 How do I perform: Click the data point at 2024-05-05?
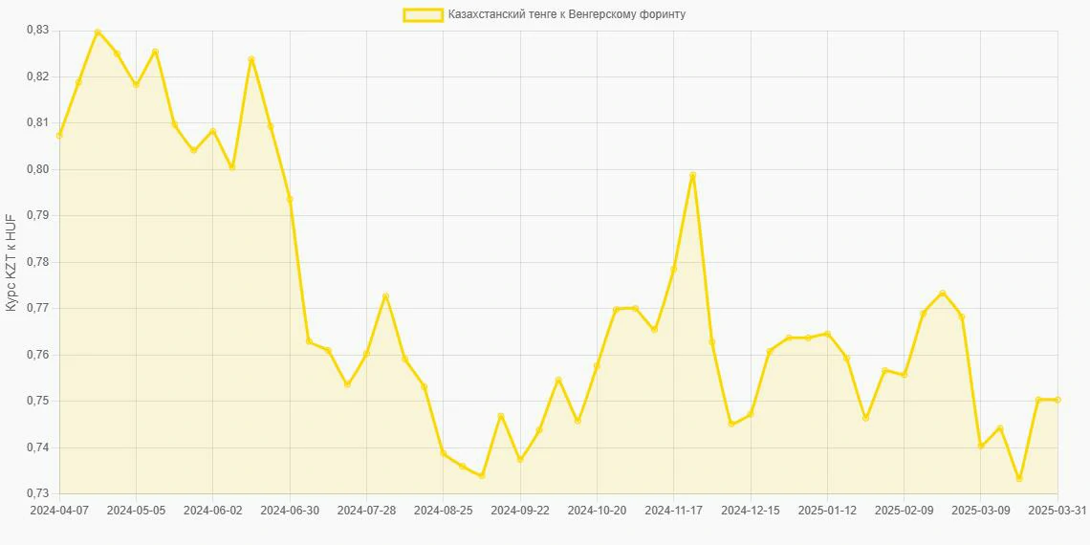[136, 85]
